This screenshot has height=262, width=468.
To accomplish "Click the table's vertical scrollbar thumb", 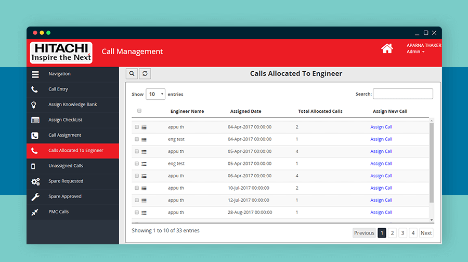I will pos(431,163).
